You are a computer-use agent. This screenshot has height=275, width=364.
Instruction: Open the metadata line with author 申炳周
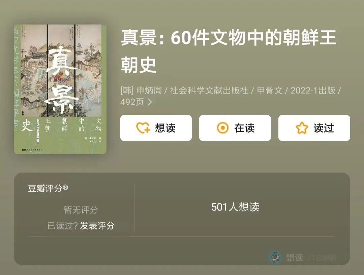(x=230, y=96)
